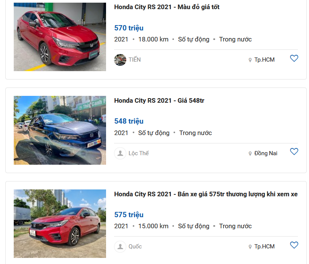Open seller TIẾN's avatar

120,60
